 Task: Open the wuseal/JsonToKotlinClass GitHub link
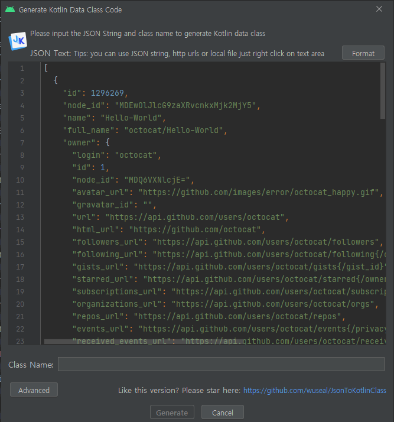[314, 391]
